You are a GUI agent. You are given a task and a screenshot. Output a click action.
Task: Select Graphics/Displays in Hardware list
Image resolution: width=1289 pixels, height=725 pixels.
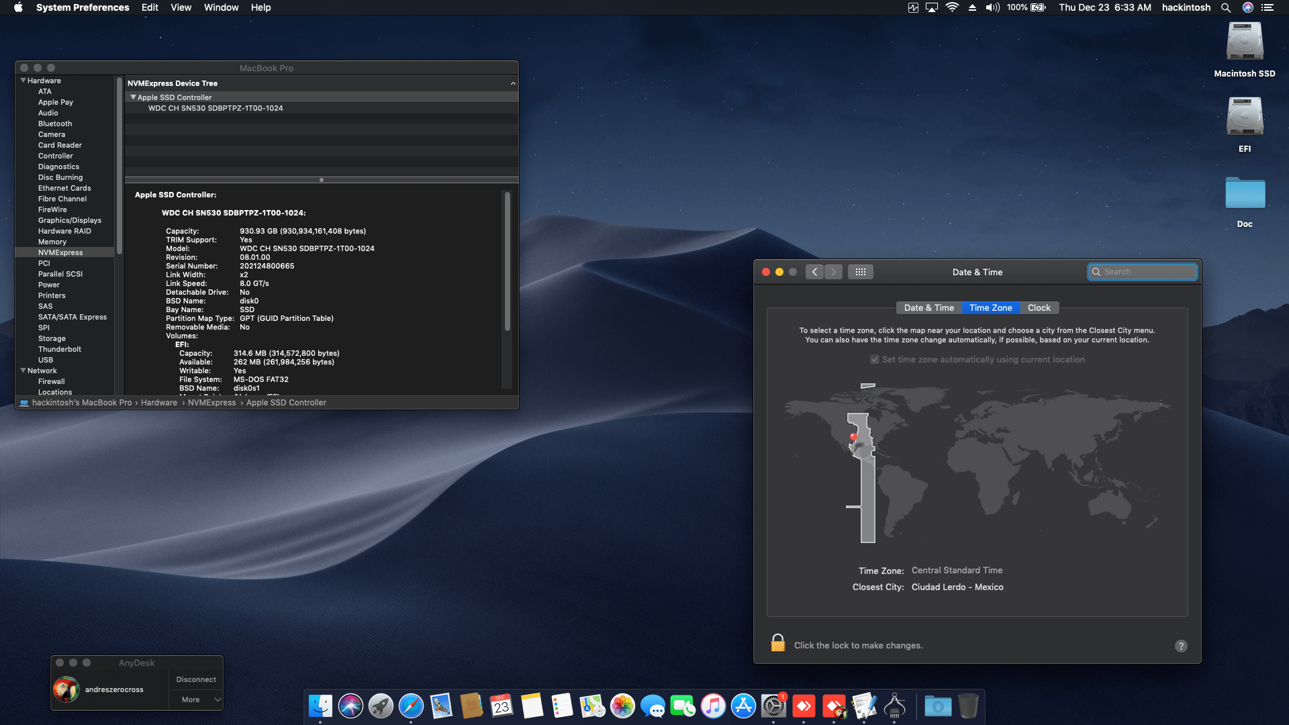click(x=70, y=220)
